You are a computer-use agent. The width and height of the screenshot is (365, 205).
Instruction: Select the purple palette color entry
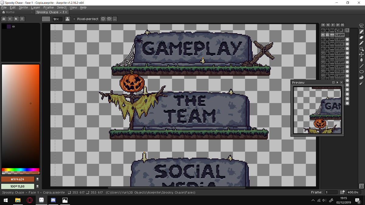tap(9, 27)
